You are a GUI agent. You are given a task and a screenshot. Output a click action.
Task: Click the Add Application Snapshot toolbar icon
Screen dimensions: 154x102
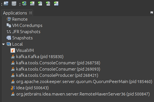tap(56, 3)
